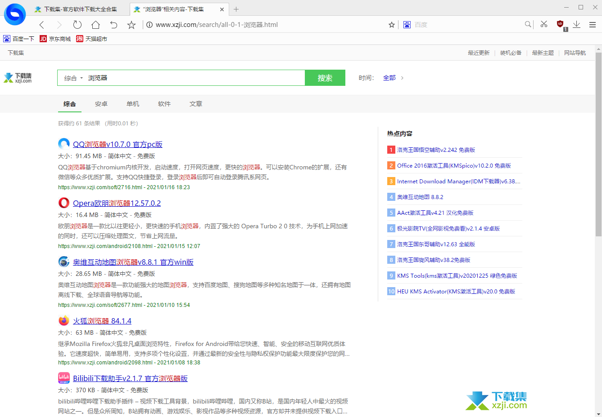Open the Opera欧朋浏览器12.57.0.2 result
Screen dimensions: 602x417
click(x=117, y=203)
